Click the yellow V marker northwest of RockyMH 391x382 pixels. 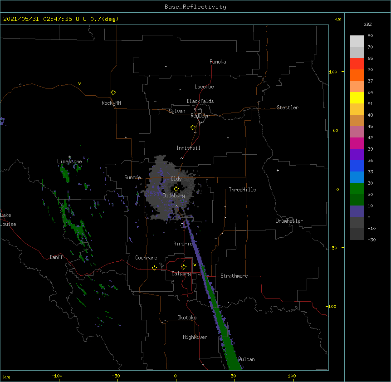[79, 83]
